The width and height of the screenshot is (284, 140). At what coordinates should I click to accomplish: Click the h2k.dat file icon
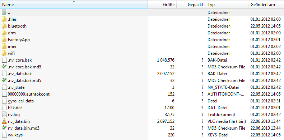[4, 108]
